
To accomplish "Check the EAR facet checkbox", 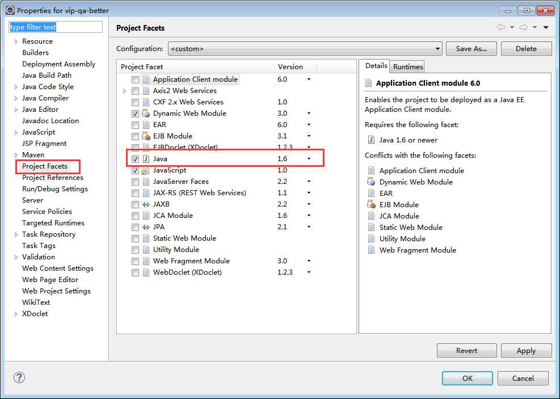I will [135, 125].
